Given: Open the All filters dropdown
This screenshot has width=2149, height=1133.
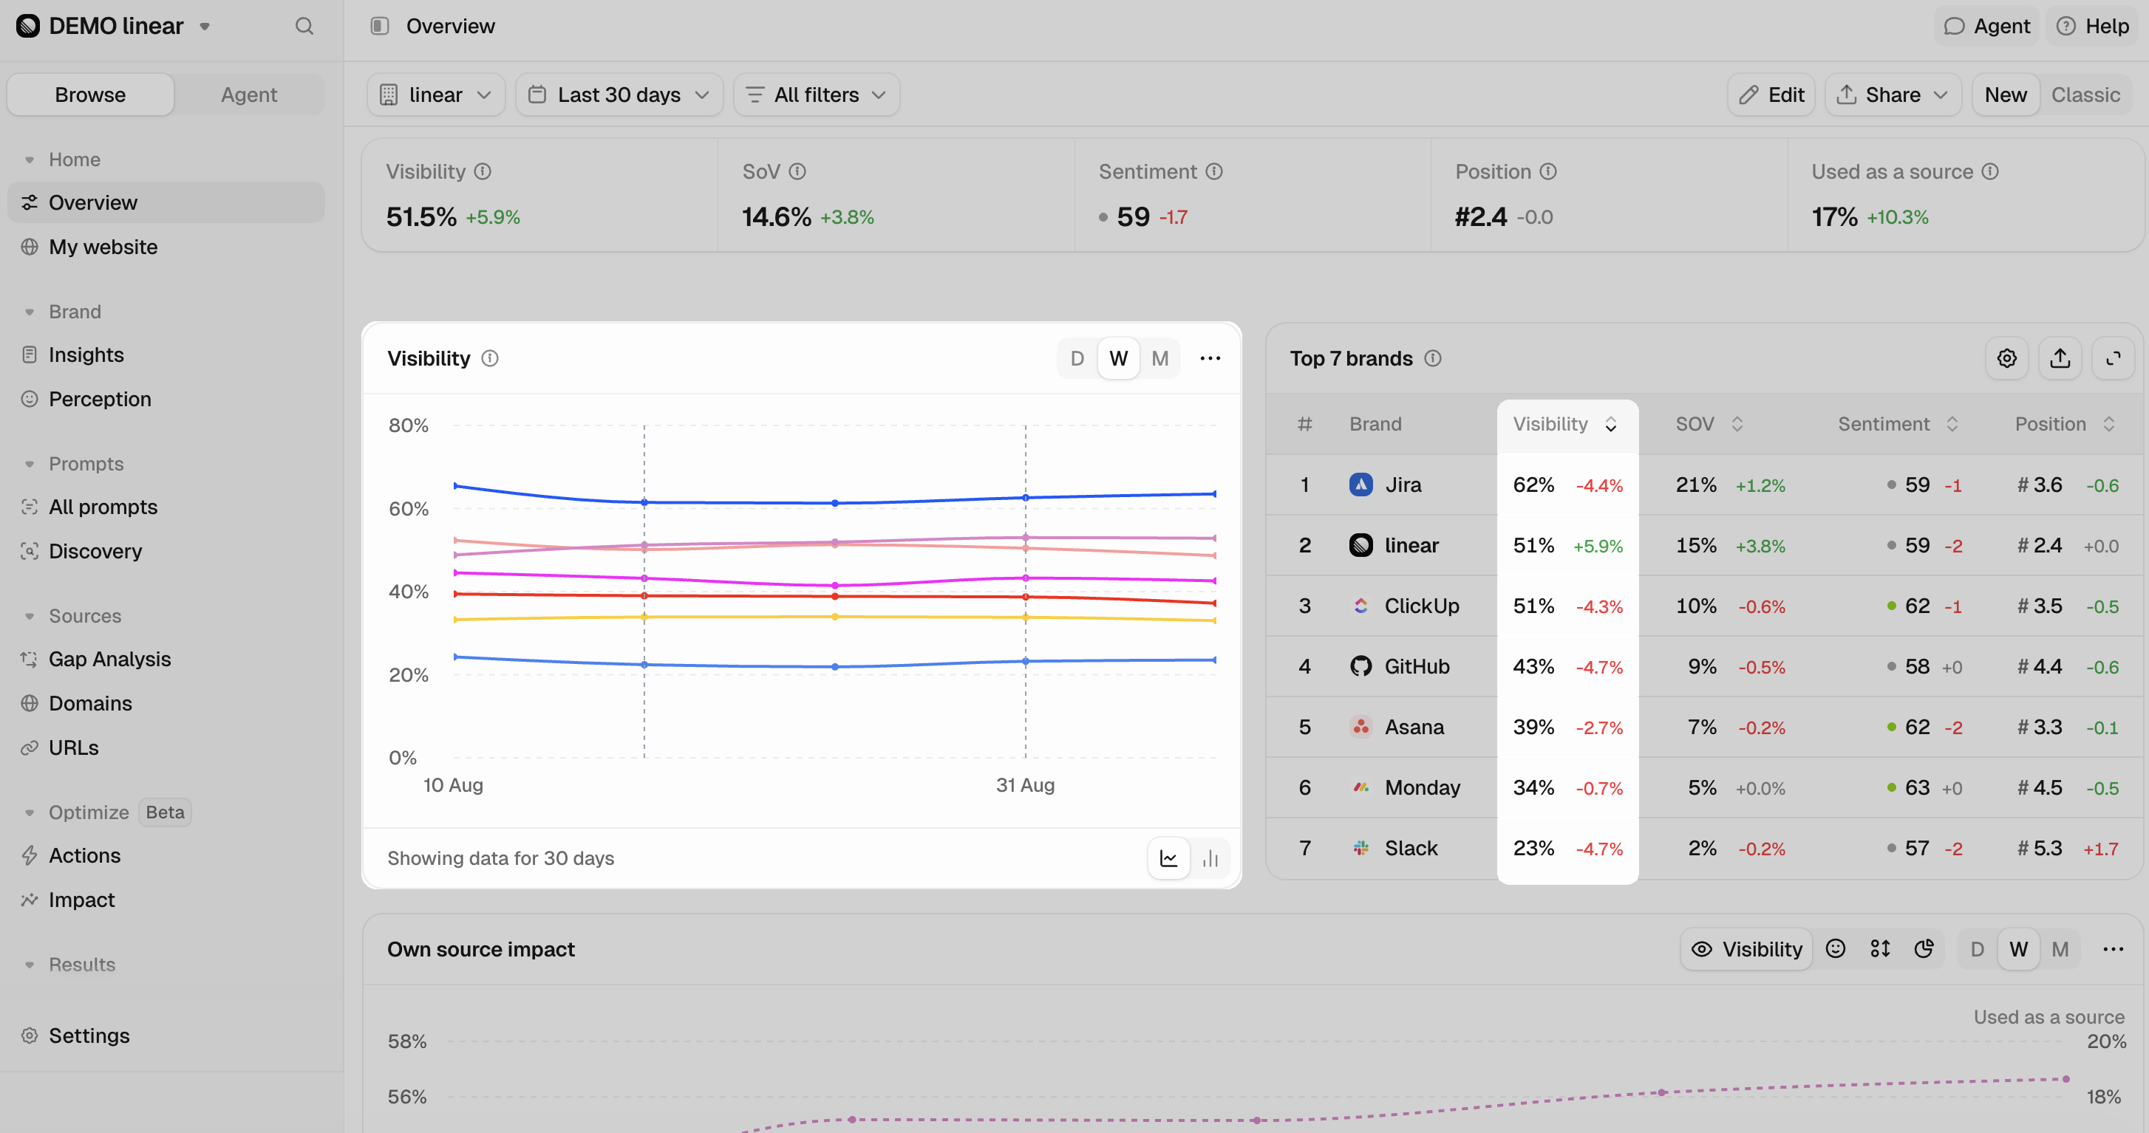Looking at the screenshot, I should click(x=816, y=95).
